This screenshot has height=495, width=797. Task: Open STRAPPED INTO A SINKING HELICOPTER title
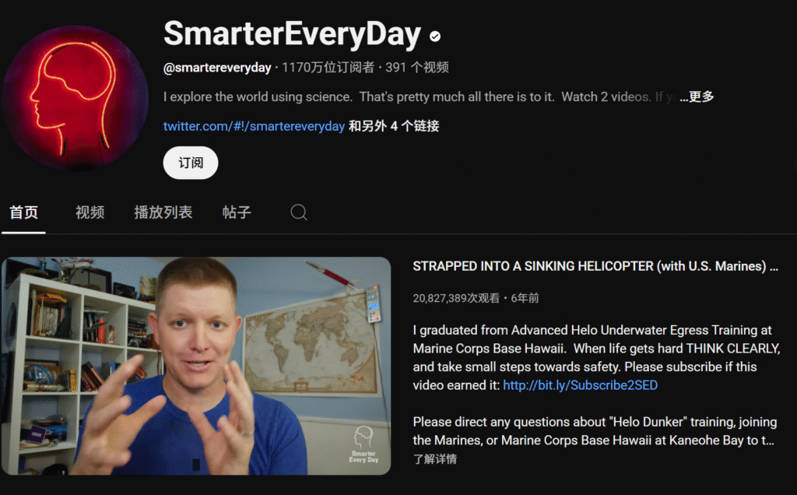point(595,266)
